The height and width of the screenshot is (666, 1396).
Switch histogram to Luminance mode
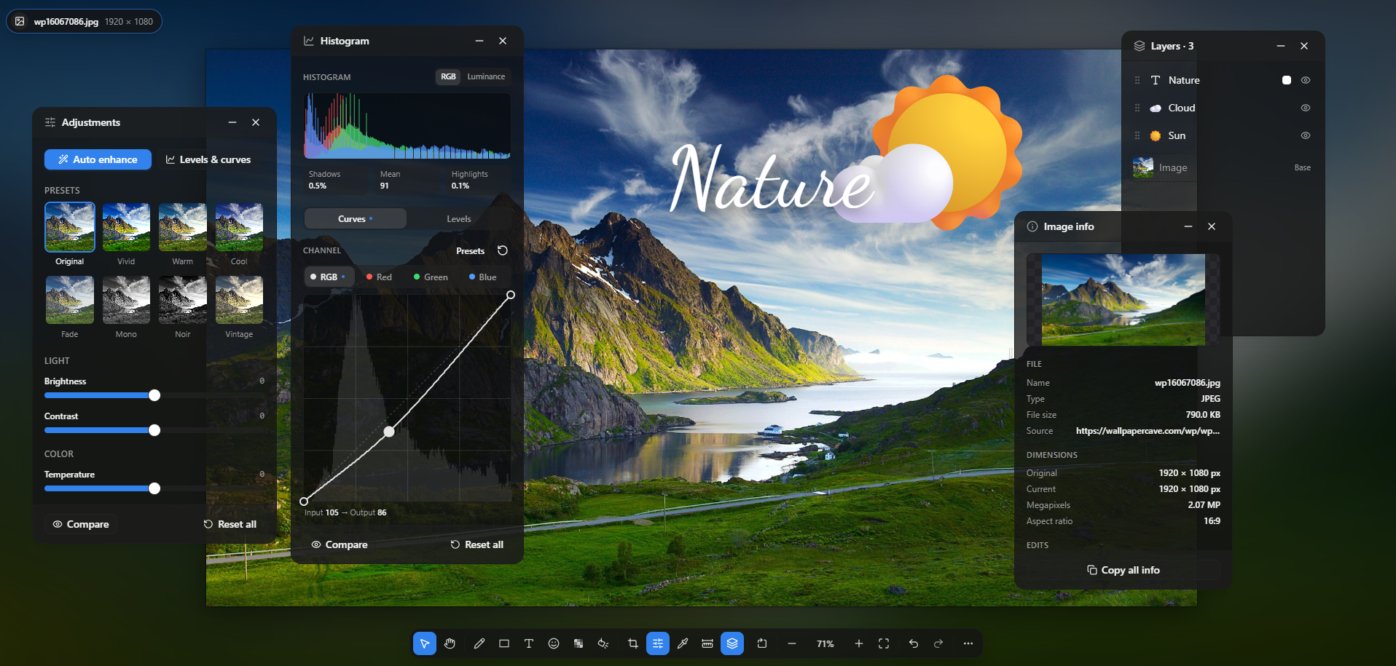[x=486, y=76]
